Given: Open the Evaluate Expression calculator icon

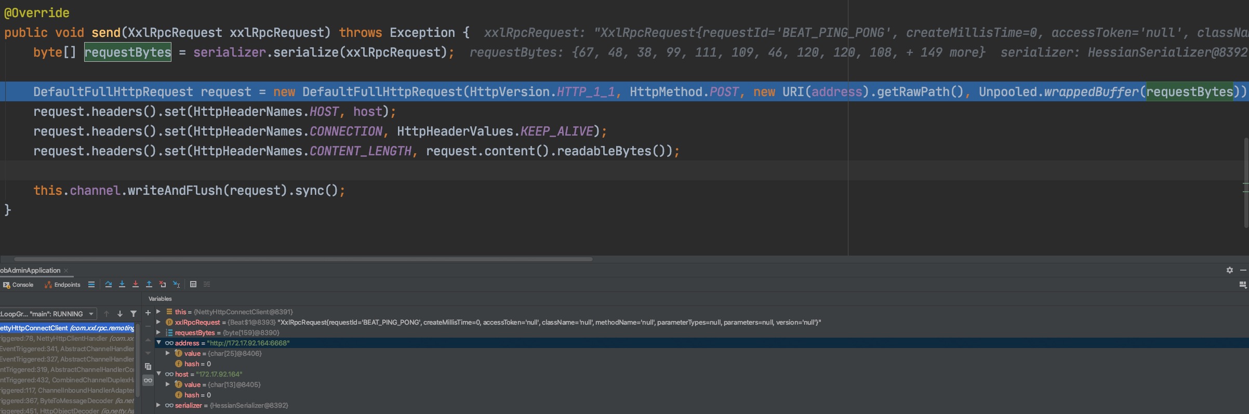Looking at the screenshot, I should click(193, 284).
